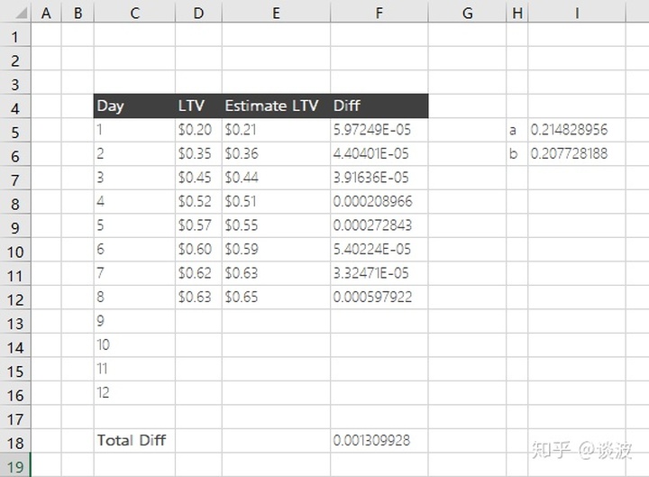Select column B header
This screenshot has height=477, width=649.
(78, 13)
